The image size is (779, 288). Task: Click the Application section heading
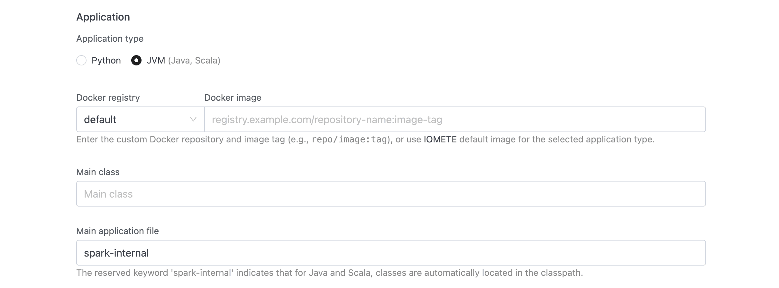click(103, 16)
